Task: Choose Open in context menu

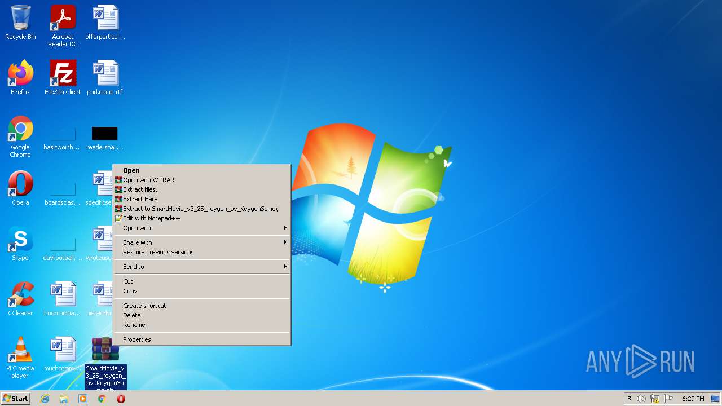Action: pyautogui.click(x=202, y=170)
